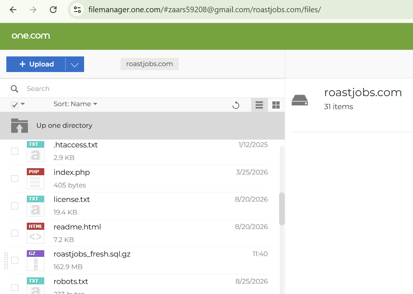Image resolution: width=413 pixels, height=294 pixels.
Task: Click the one.com logo
Action: tap(31, 36)
